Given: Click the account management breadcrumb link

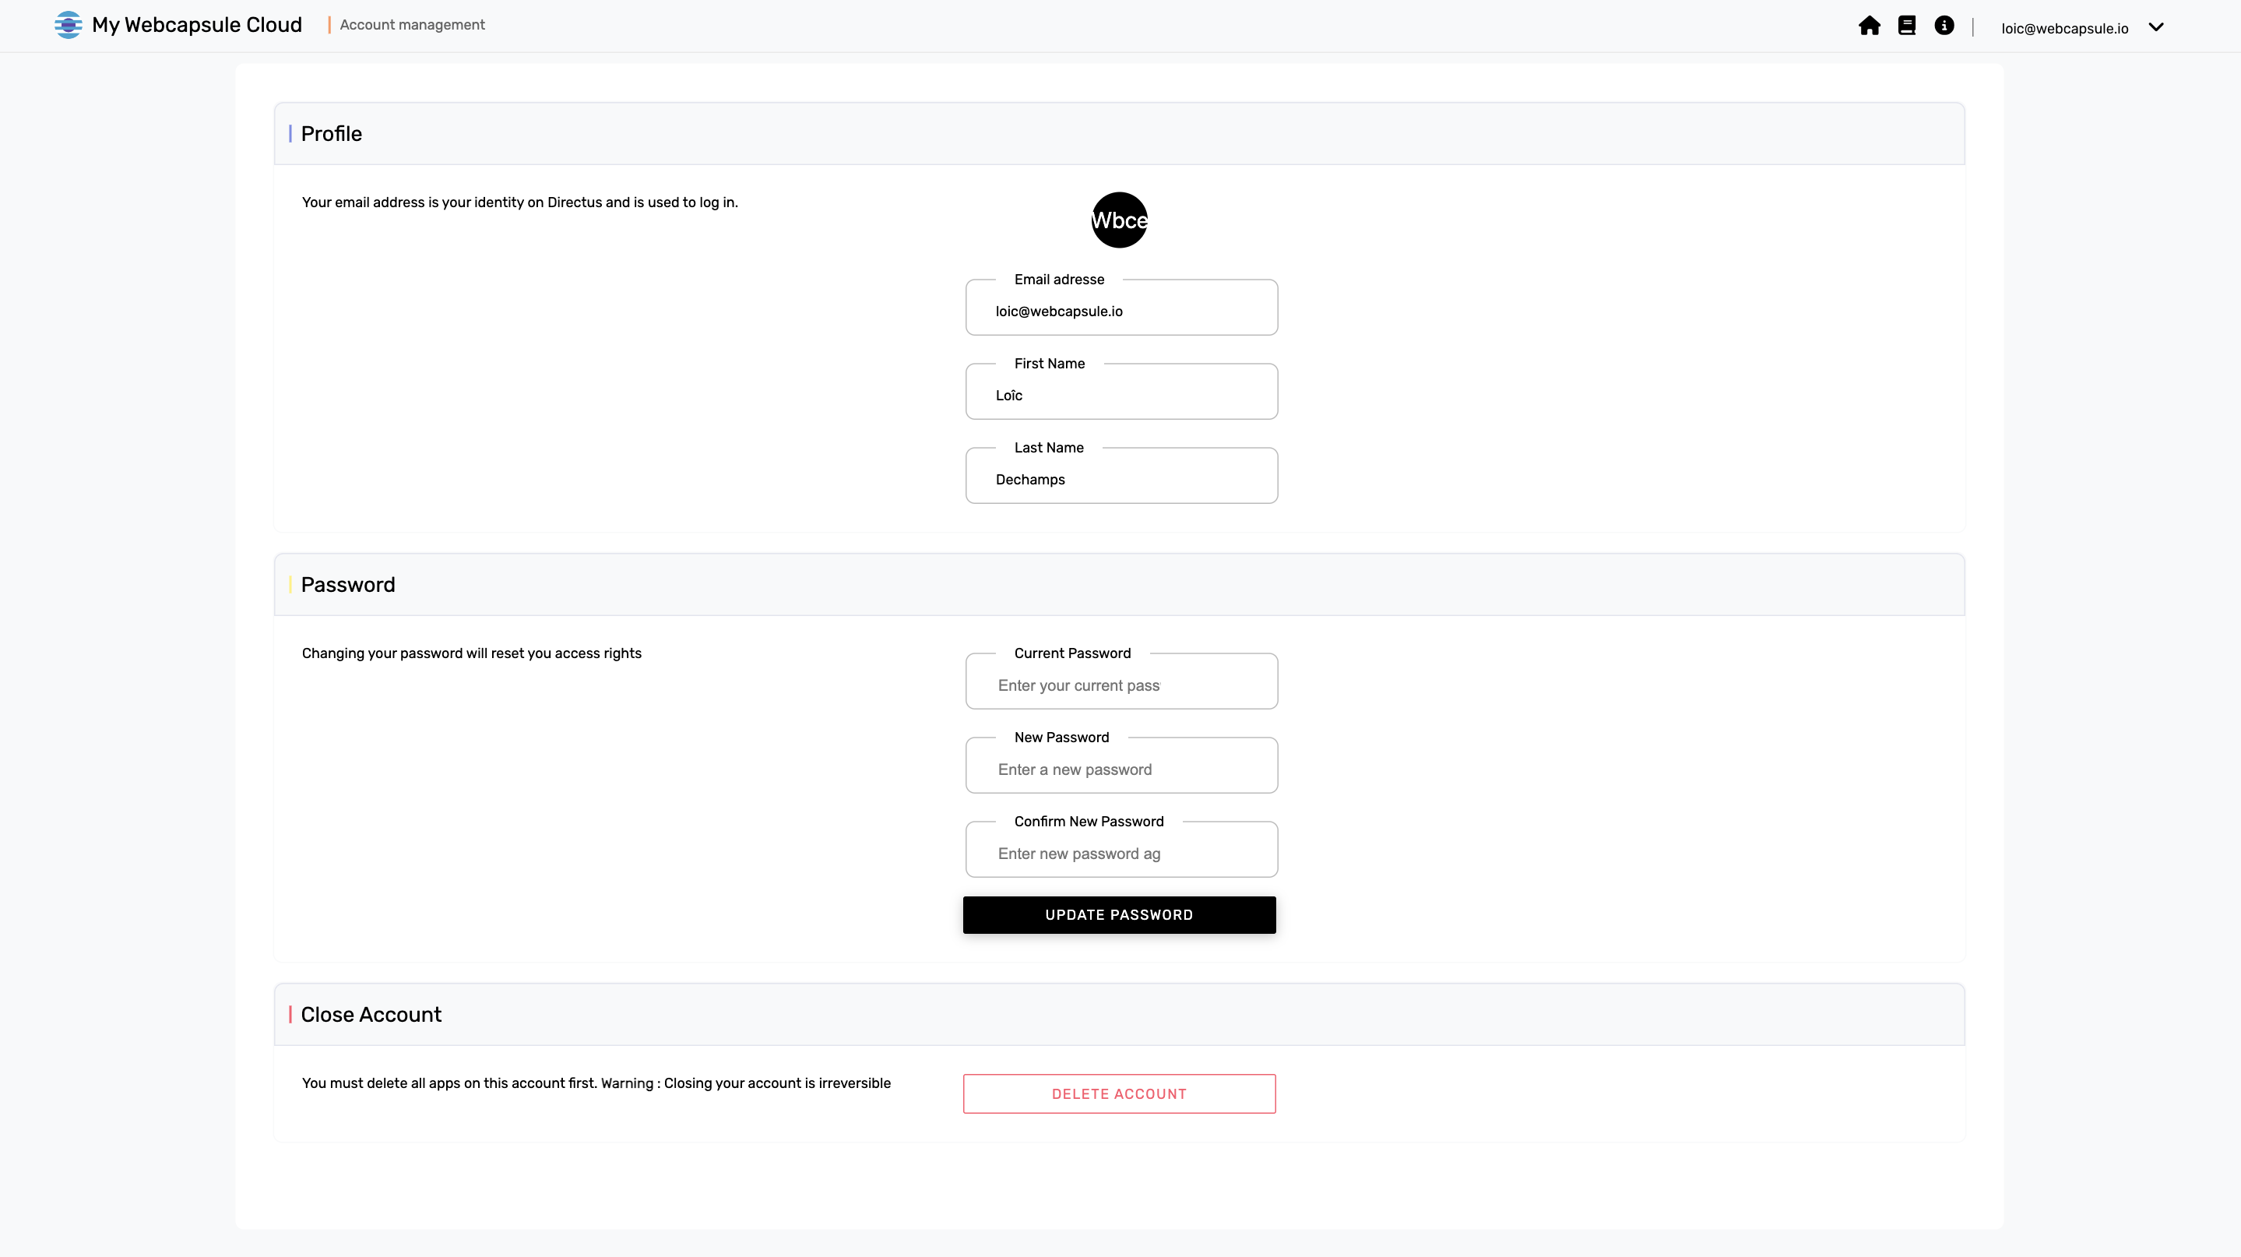Looking at the screenshot, I should pos(411,25).
